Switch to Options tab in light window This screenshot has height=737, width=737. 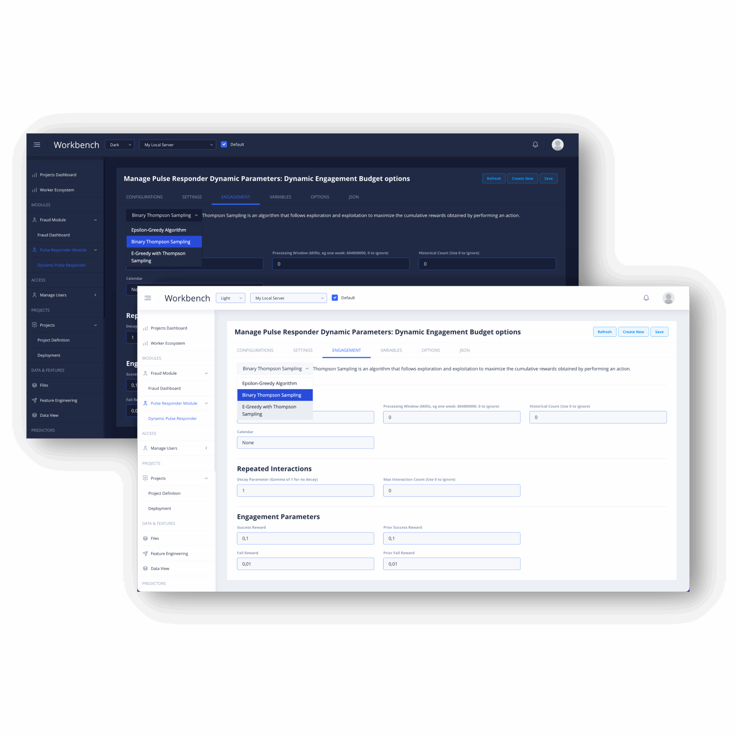coord(431,350)
